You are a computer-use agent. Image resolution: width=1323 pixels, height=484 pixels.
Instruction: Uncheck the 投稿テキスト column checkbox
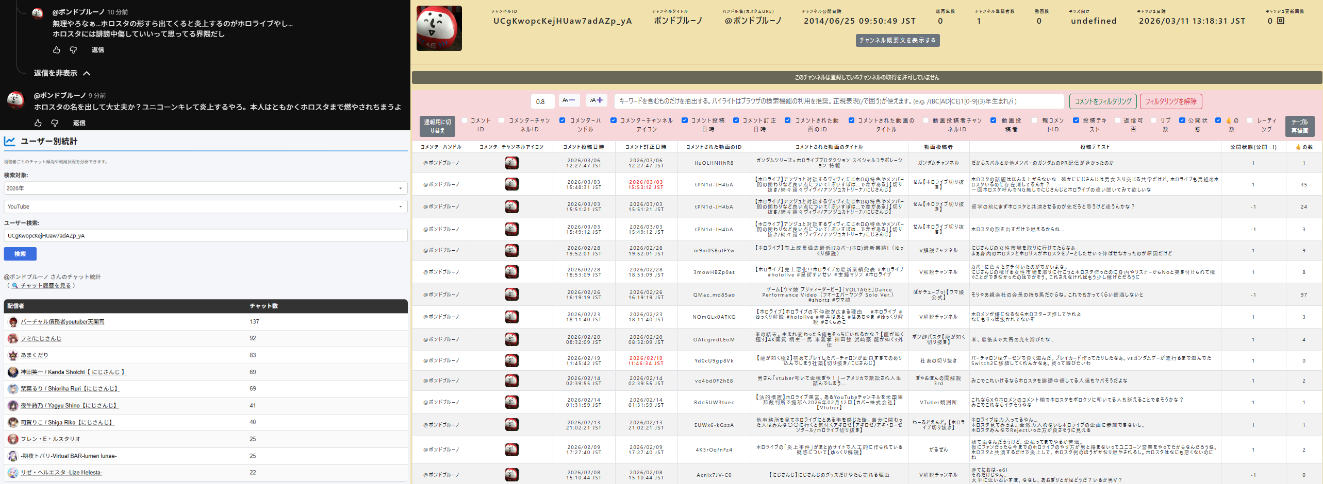tap(1076, 120)
